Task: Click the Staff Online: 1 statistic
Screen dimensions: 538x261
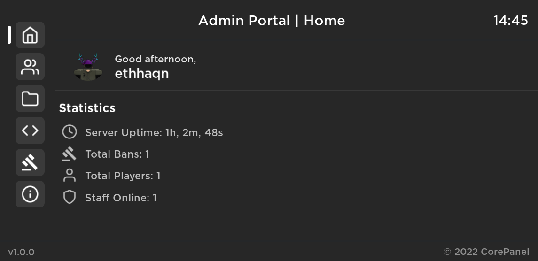Action: (x=121, y=198)
